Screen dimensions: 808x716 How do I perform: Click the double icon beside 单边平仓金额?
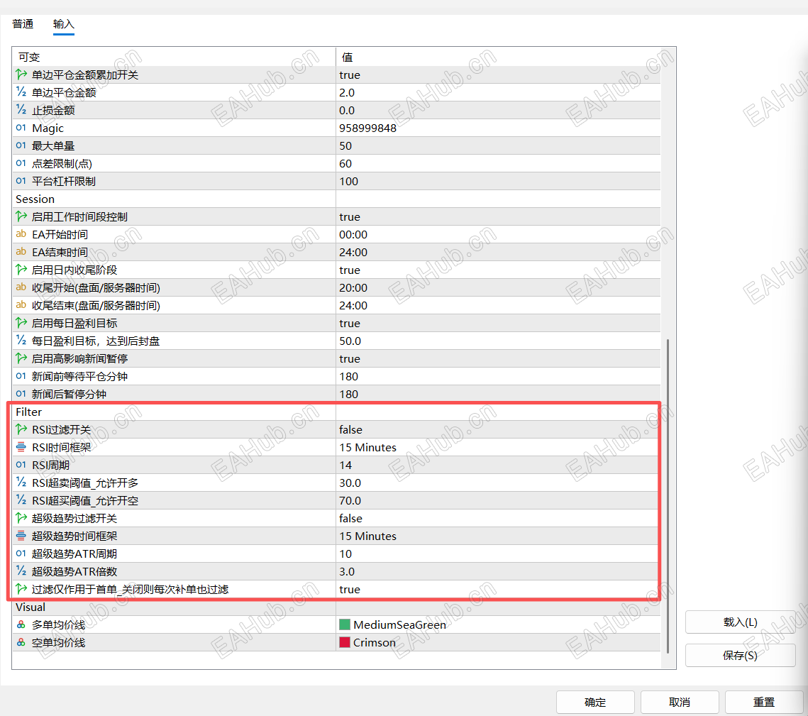click(x=21, y=92)
